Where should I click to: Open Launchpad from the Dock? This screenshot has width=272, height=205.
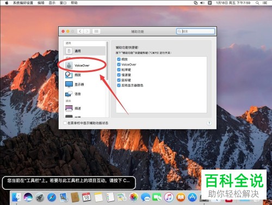pos(40,197)
